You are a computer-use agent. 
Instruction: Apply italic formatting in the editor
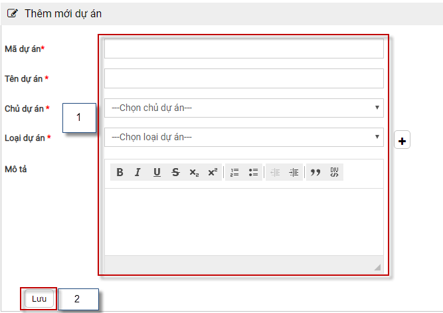tap(137, 173)
